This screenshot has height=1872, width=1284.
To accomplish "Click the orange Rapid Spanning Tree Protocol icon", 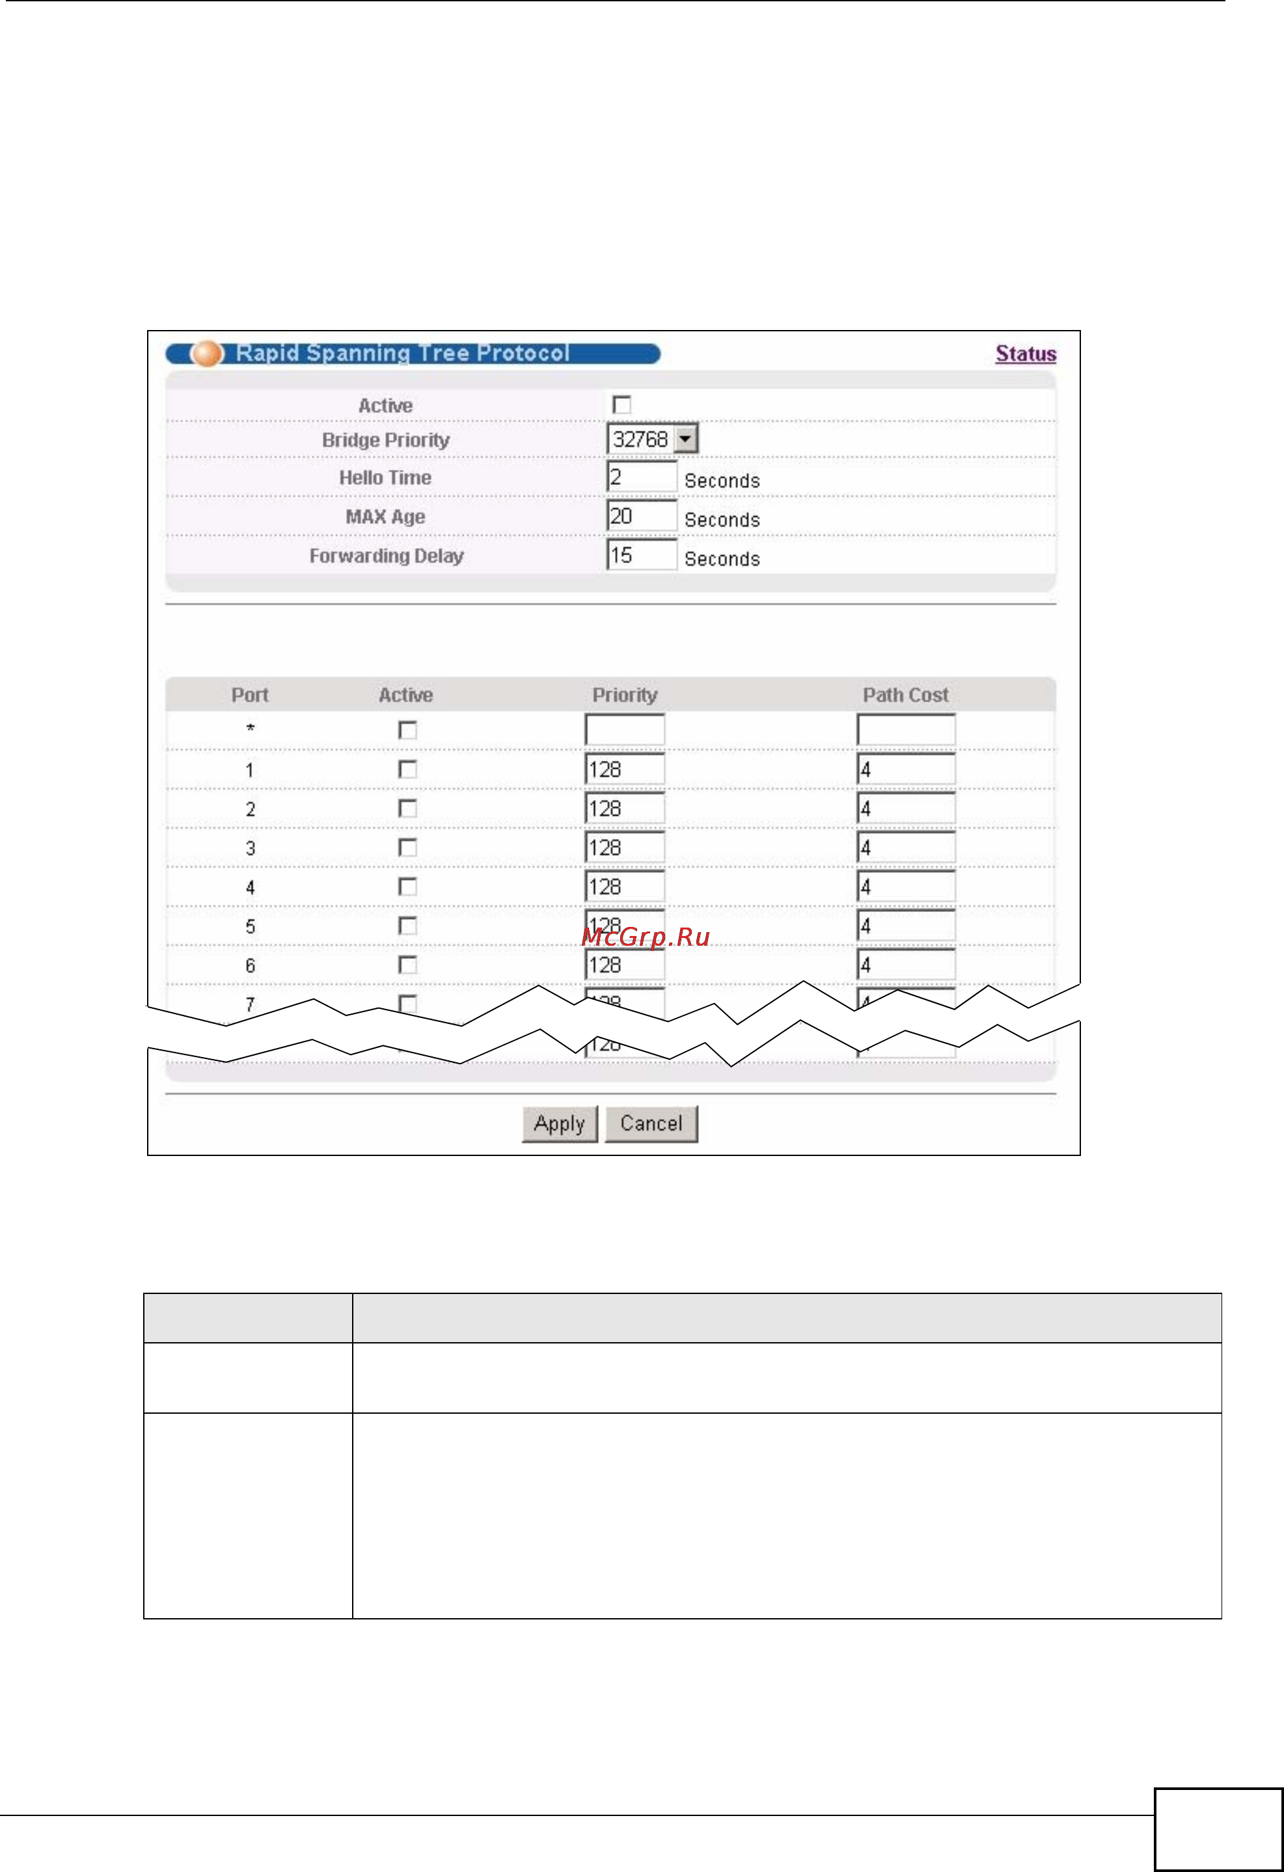I will coord(207,353).
